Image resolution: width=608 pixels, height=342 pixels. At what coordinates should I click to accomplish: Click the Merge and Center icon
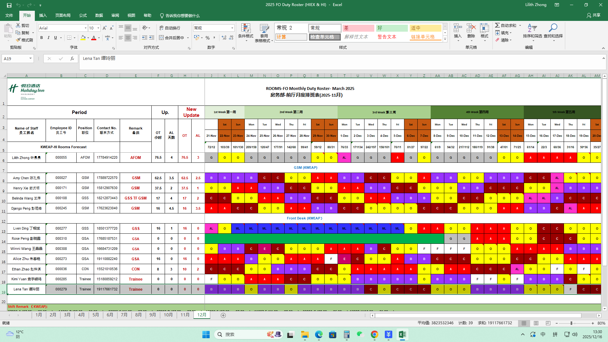point(161,38)
